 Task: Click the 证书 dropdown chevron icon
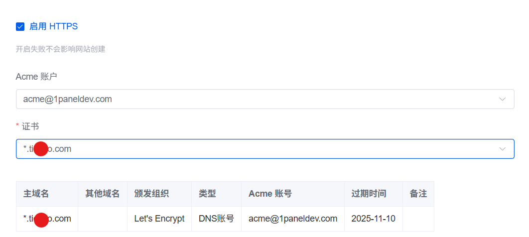click(502, 149)
